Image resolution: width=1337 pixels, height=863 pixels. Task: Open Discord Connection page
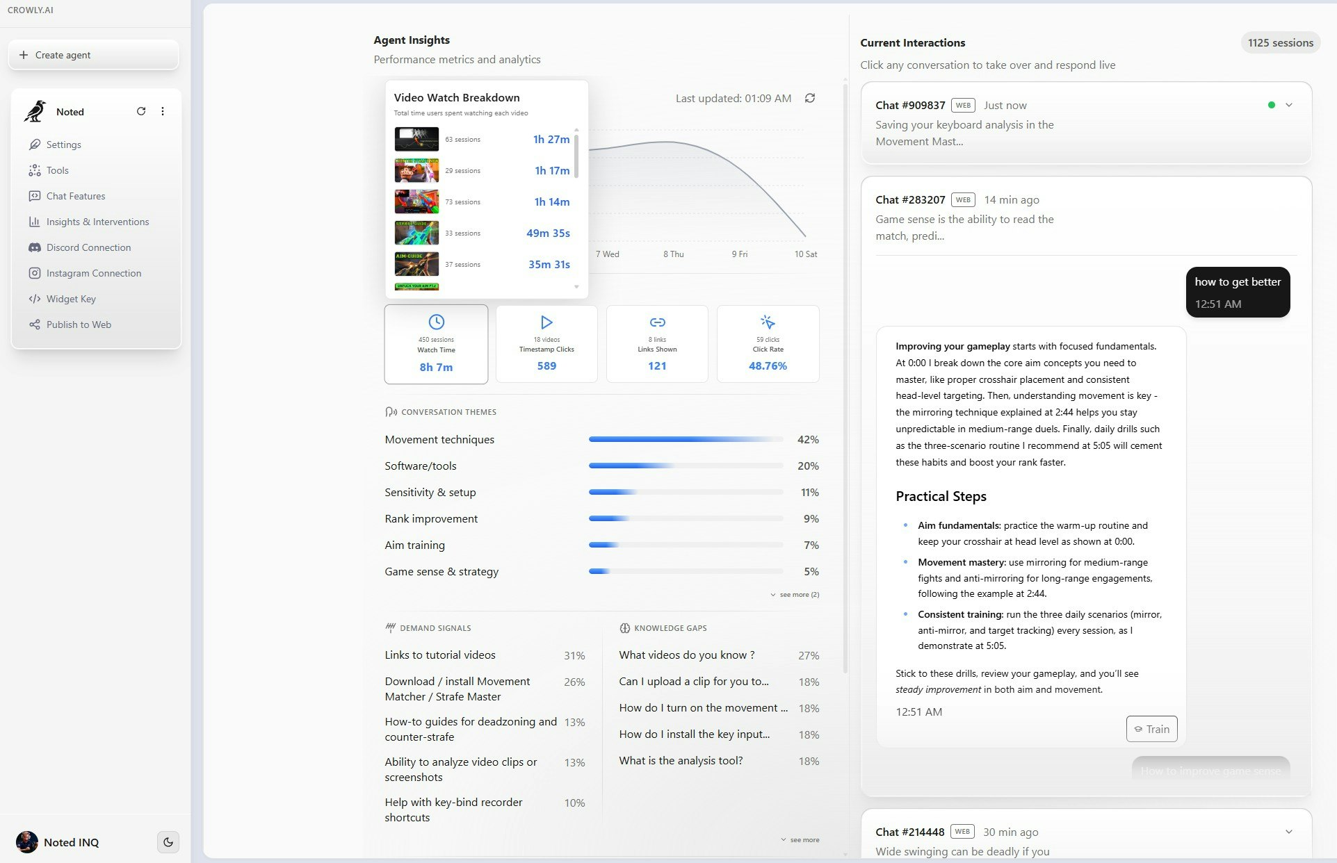[88, 247]
